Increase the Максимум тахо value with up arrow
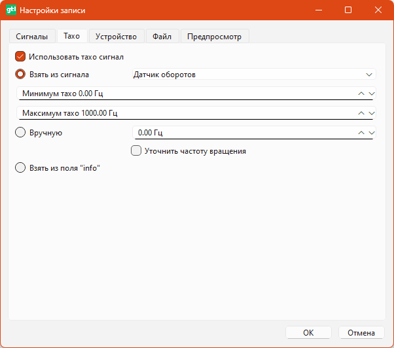This screenshot has height=348, width=394. 361,113
